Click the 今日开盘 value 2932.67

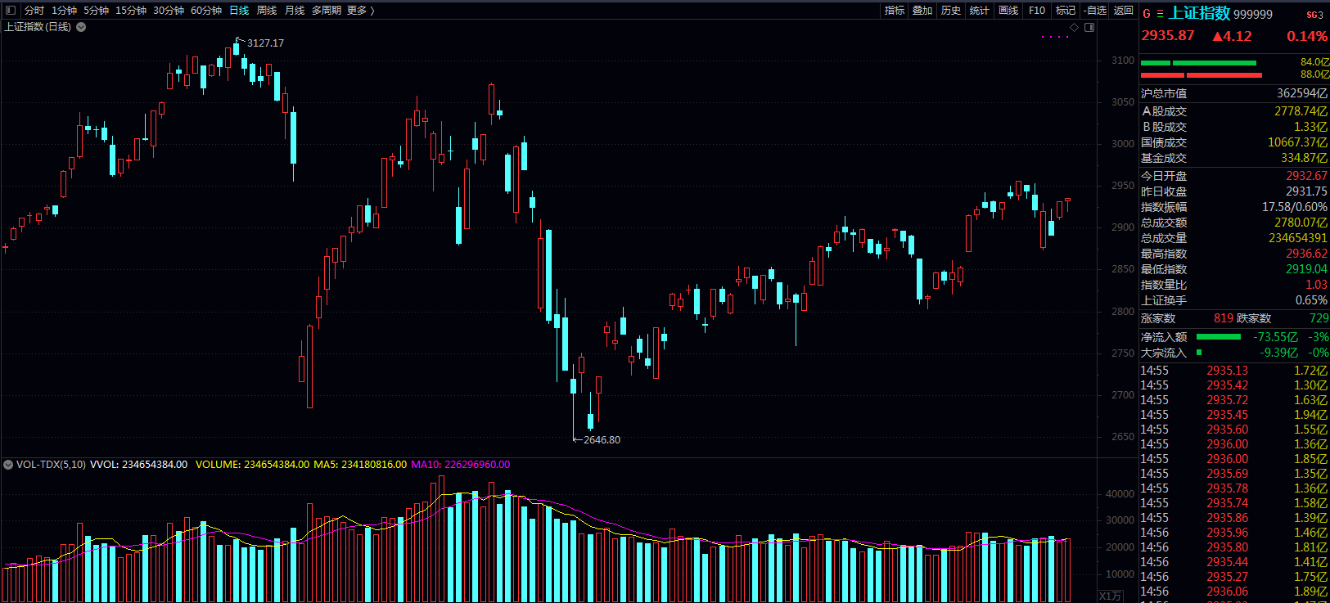pyautogui.click(x=1306, y=176)
